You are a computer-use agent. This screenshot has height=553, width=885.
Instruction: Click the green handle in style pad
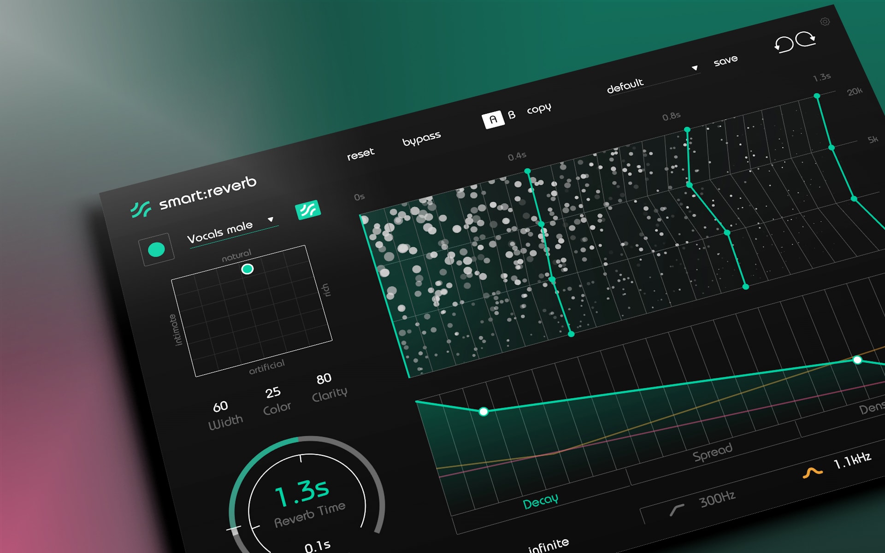click(x=248, y=269)
